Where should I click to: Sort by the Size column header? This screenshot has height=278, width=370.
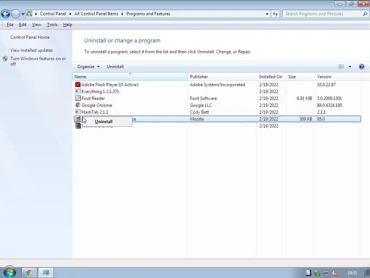[x=300, y=77]
